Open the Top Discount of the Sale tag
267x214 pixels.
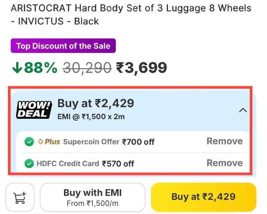63,46
